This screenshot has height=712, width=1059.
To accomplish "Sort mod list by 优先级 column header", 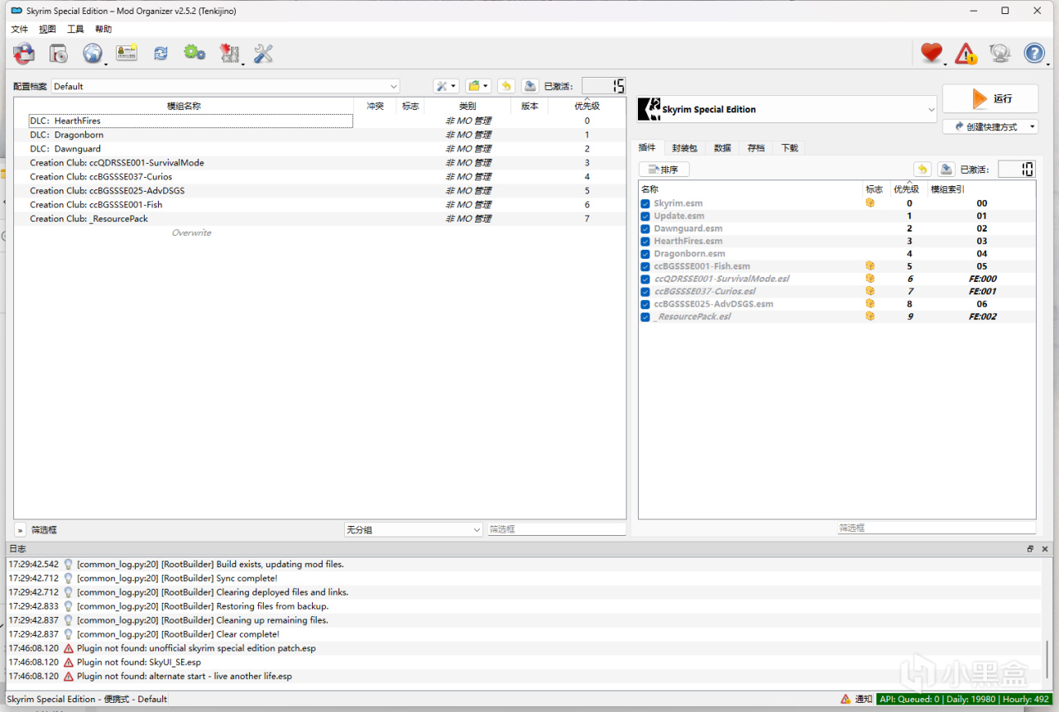I will tap(587, 106).
